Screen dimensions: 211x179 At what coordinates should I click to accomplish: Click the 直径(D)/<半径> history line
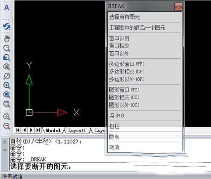(46, 142)
